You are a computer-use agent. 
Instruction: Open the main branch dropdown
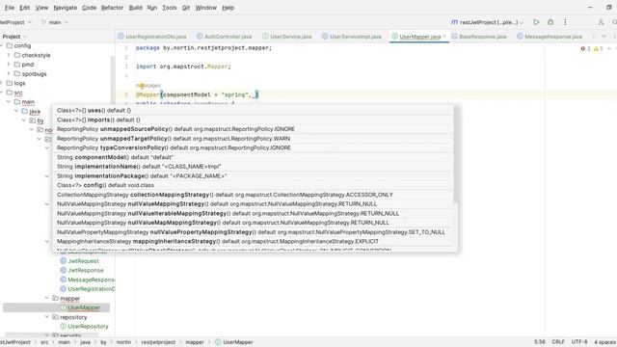coord(55,22)
